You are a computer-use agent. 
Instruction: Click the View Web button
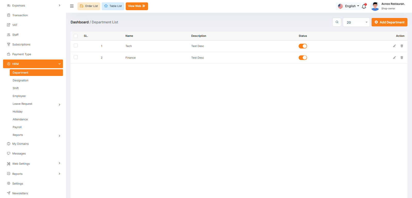coord(137,6)
